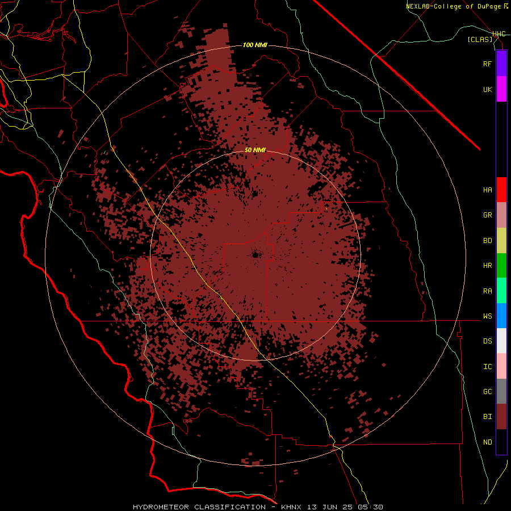Click the DS white legend swatch
The width and height of the screenshot is (511, 511).
[x=501, y=341]
